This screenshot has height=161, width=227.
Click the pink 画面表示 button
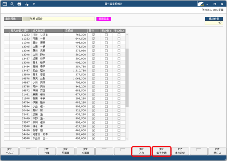coord(104,18)
